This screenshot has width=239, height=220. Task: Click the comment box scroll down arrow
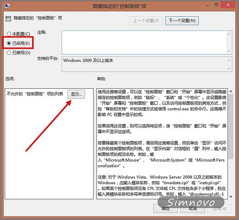(x=229, y=51)
